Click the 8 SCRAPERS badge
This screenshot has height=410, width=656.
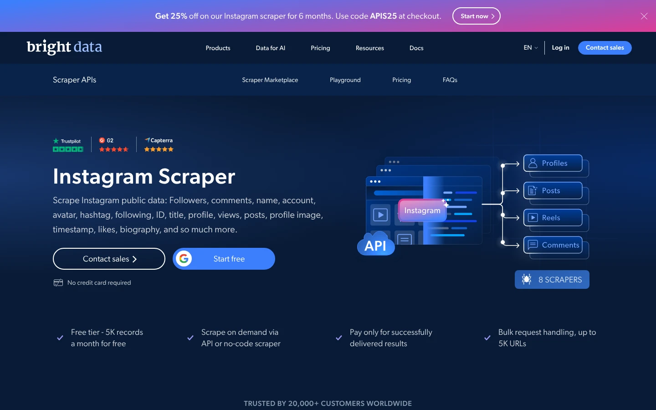click(552, 280)
